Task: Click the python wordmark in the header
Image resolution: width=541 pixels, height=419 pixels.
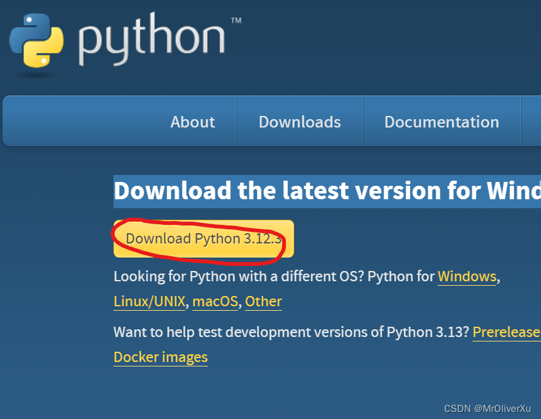Action: (x=154, y=42)
